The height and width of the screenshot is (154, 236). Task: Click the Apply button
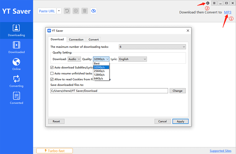coord(181,121)
